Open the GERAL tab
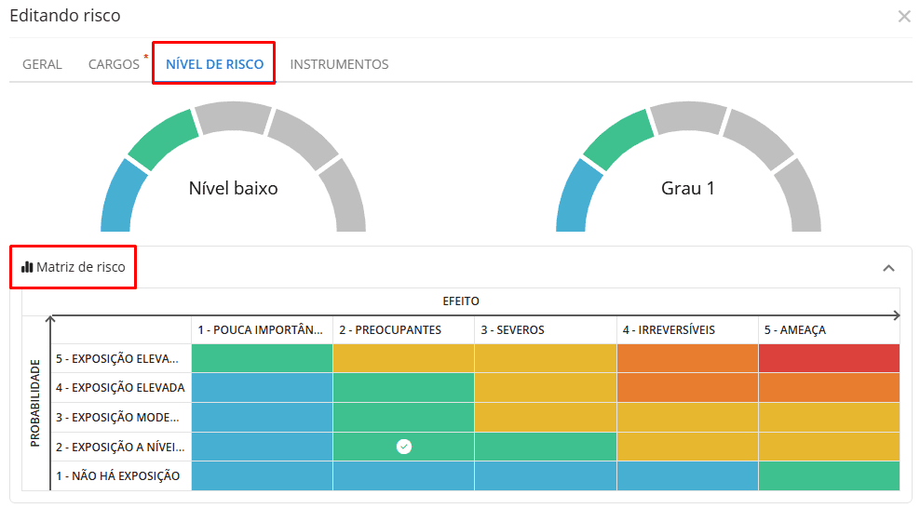This screenshot has height=508, width=920. tap(42, 64)
